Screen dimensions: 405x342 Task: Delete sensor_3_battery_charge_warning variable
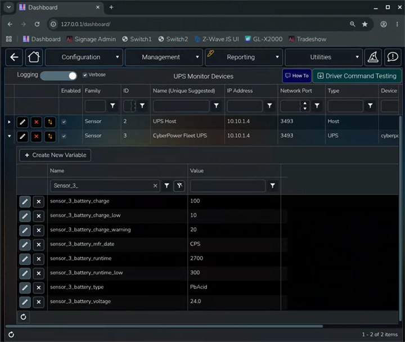click(39, 230)
